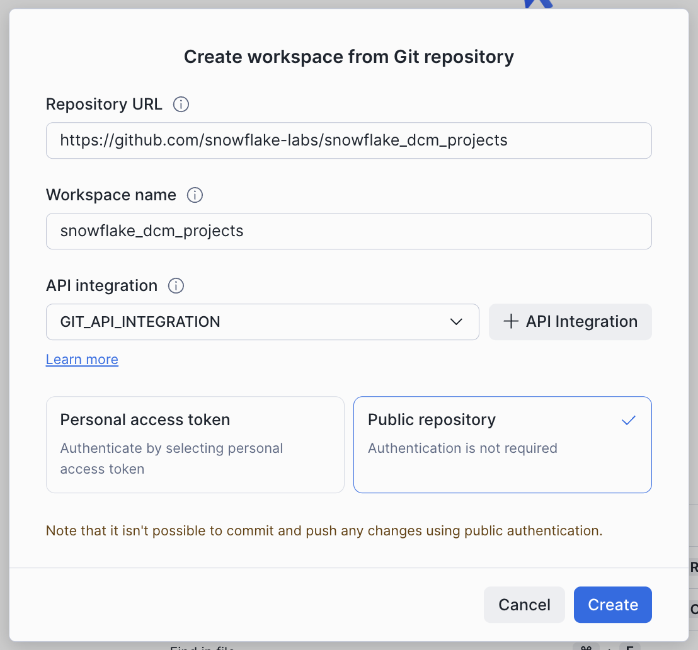The width and height of the screenshot is (698, 650).
Task: Click the API integration info icon
Action: [176, 285]
